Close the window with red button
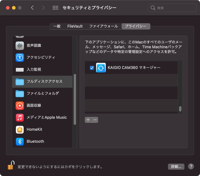 [8, 8]
